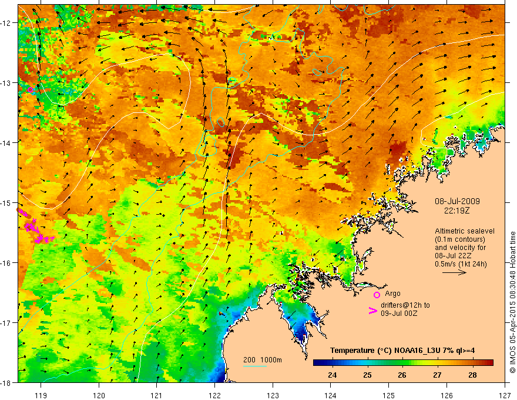Click the '(0.1m contours)' label
Viewport: 517px width, 400px height.
[x=460, y=239]
